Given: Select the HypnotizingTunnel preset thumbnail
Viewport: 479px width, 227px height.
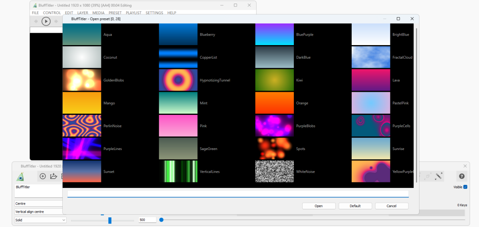Looking at the screenshot, I should [178, 80].
